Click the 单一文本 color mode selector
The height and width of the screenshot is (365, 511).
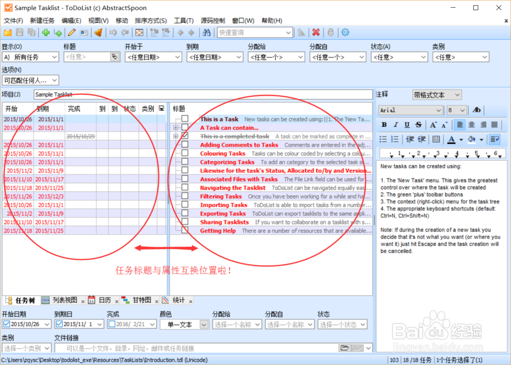point(184,324)
